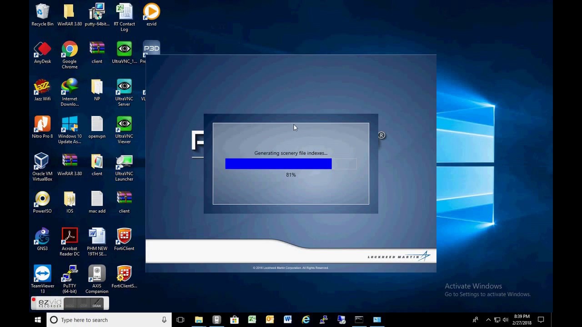Launch AnyDesk from the desktop

(x=42, y=53)
